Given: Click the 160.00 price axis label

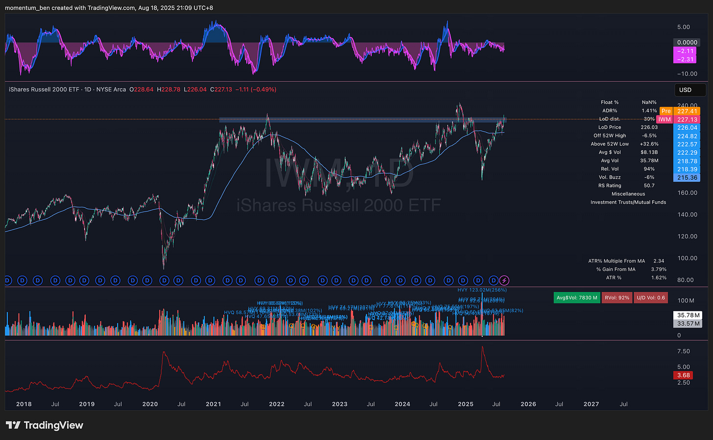Looking at the screenshot, I should 687,193.
